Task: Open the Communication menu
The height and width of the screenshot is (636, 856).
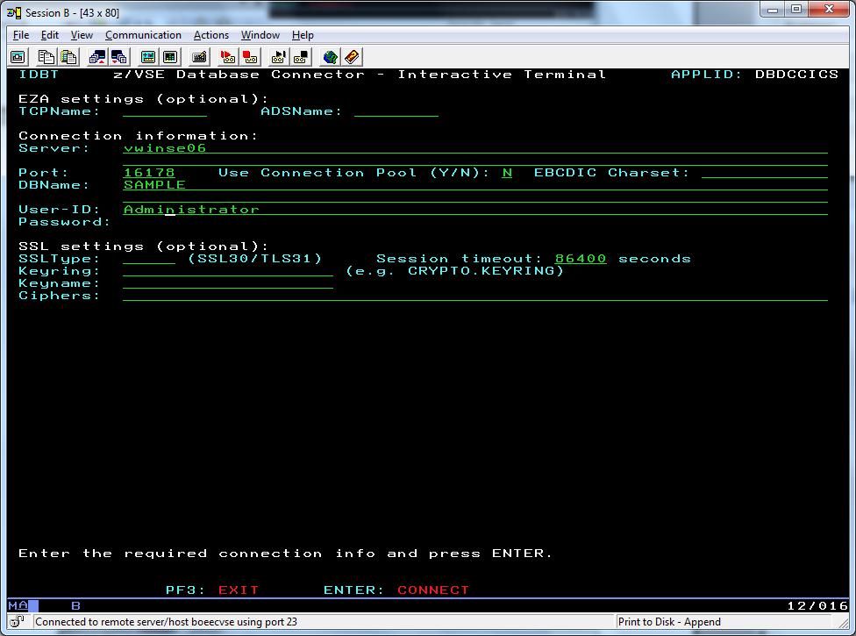Action: pyautogui.click(x=143, y=35)
